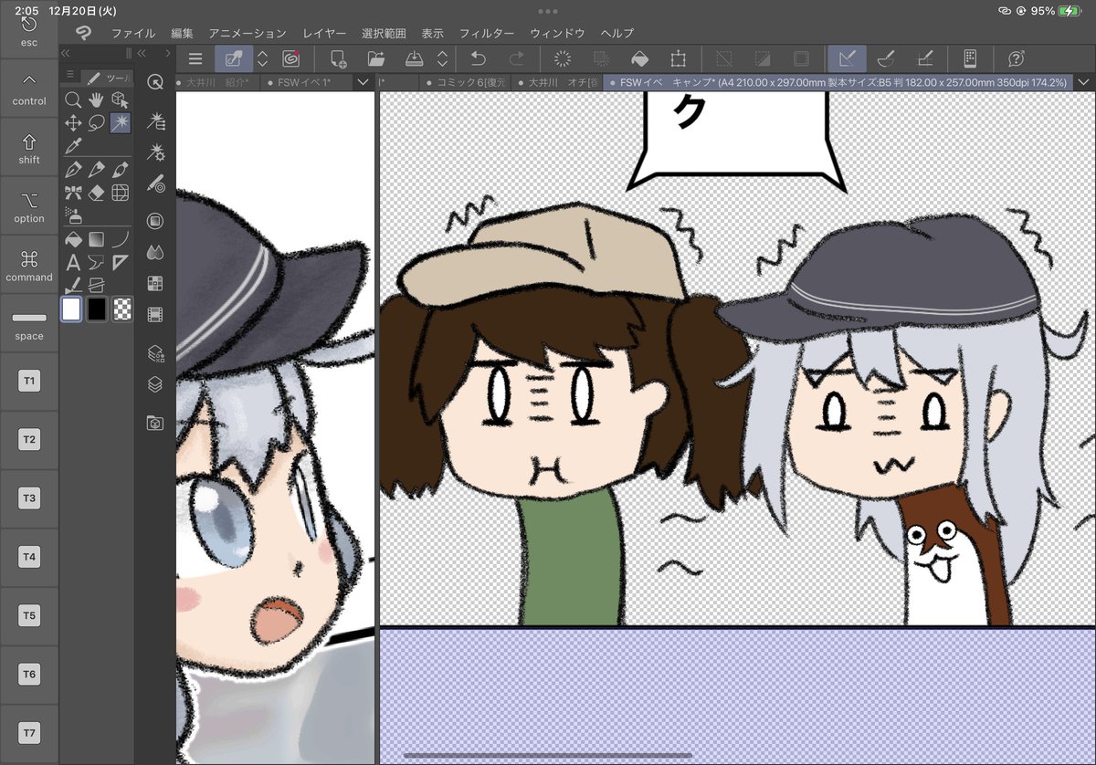The width and height of the screenshot is (1096, 765).
Task: Toggle the Snap to Ruler button
Action: [847, 58]
